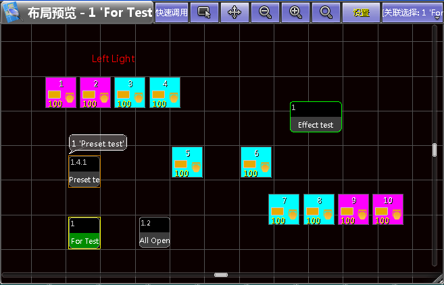Click the select/marquee tool icon
This screenshot has height=285, width=444.
(204, 12)
